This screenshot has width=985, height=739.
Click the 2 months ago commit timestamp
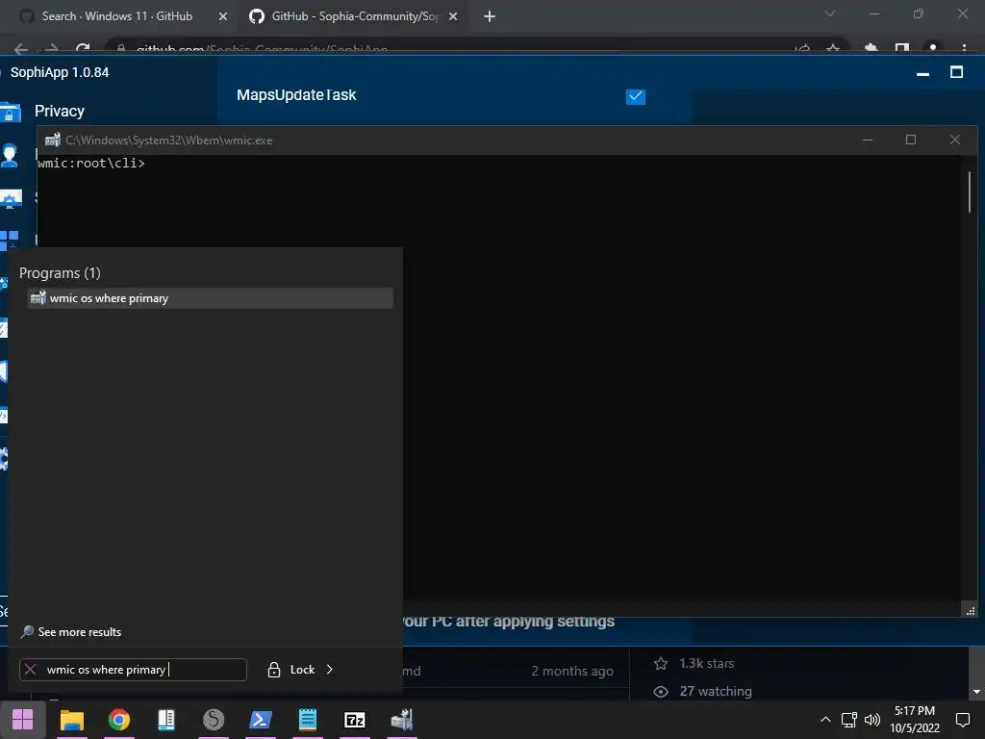tap(572, 671)
